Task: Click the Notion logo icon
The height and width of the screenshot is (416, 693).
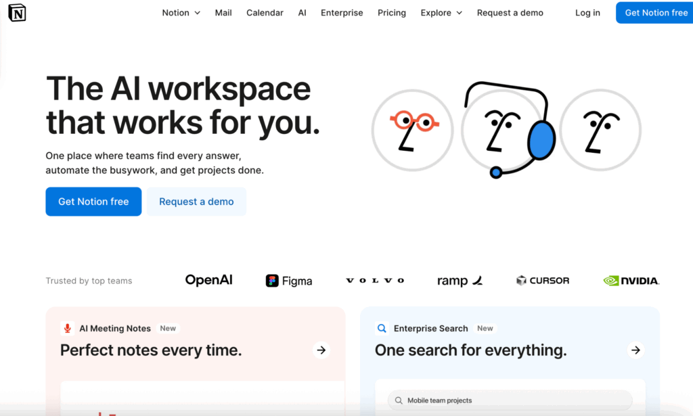Action: [17, 13]
